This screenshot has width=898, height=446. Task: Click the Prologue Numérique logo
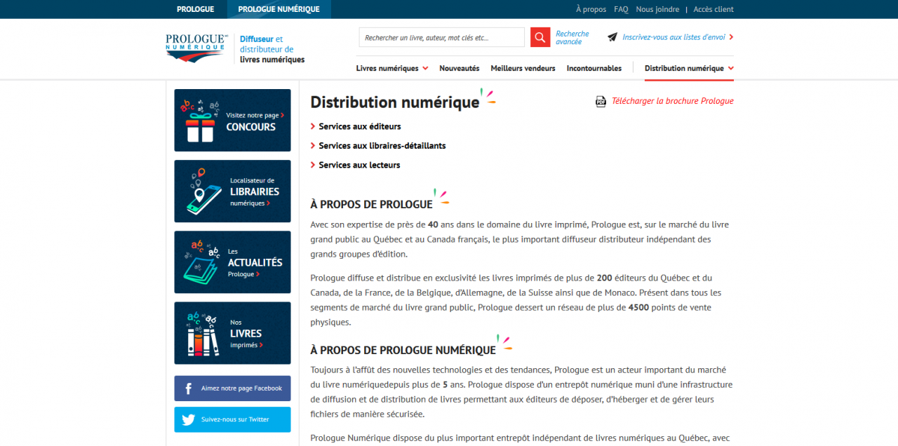(x=196, y=48)
